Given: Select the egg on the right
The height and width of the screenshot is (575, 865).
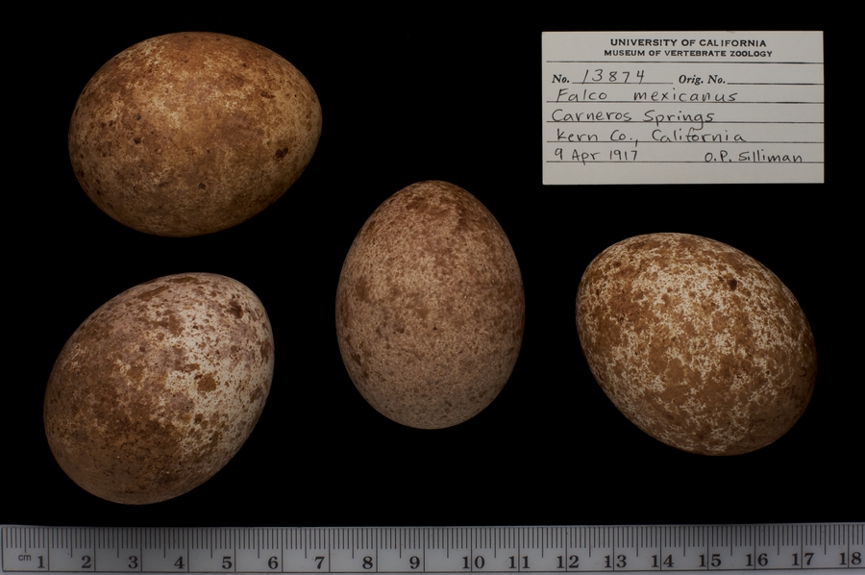Looking at the screenshot, I should click(696, 343).
